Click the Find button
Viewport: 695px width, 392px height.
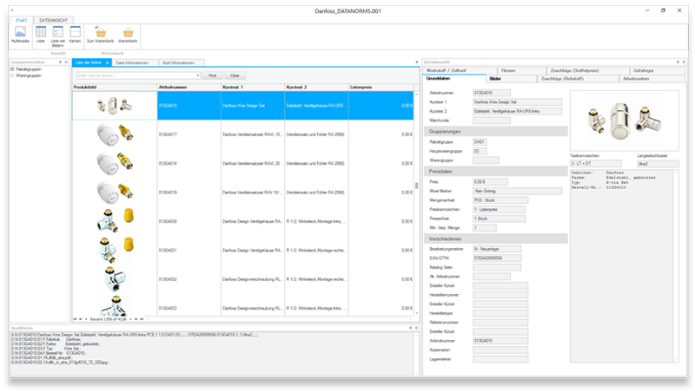(x=212, y=75)
